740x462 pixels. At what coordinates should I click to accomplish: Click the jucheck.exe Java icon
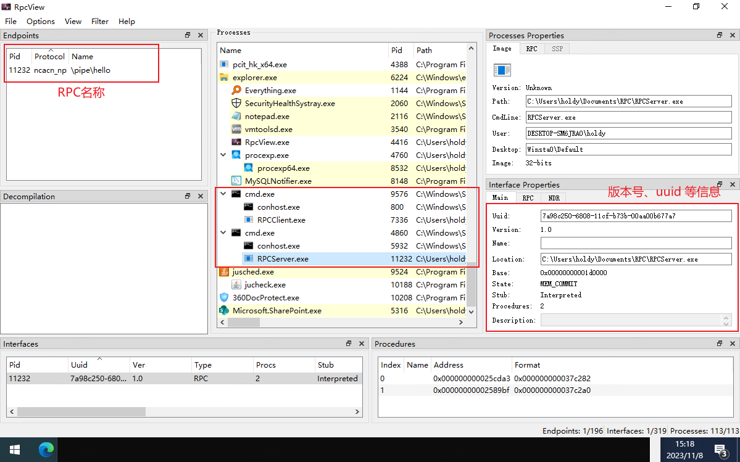(x=236, y=285)
